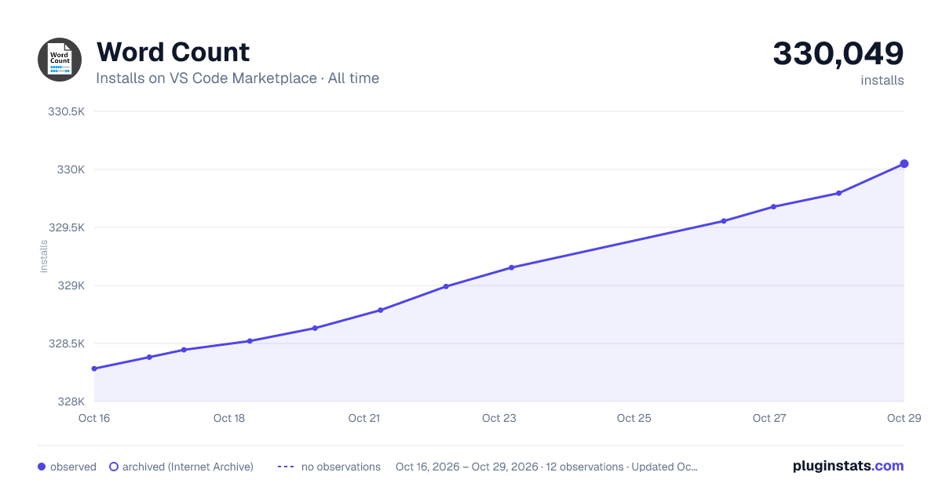
Task: Click the 329.5K y-axis label
Action: [67, 227]
